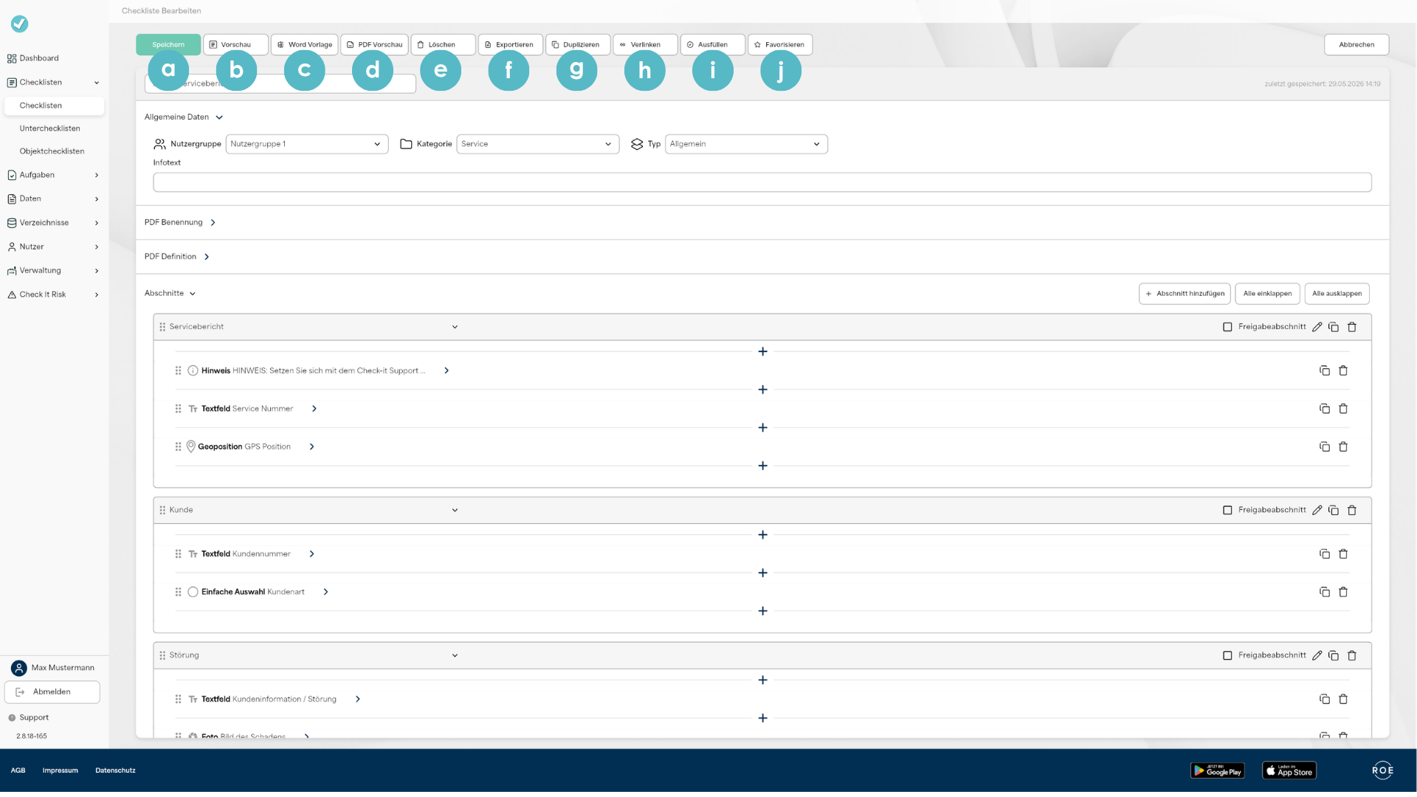Add element below Geoposition GPS Position
This screenshot has height=797, width=1417.
(762, 466)
